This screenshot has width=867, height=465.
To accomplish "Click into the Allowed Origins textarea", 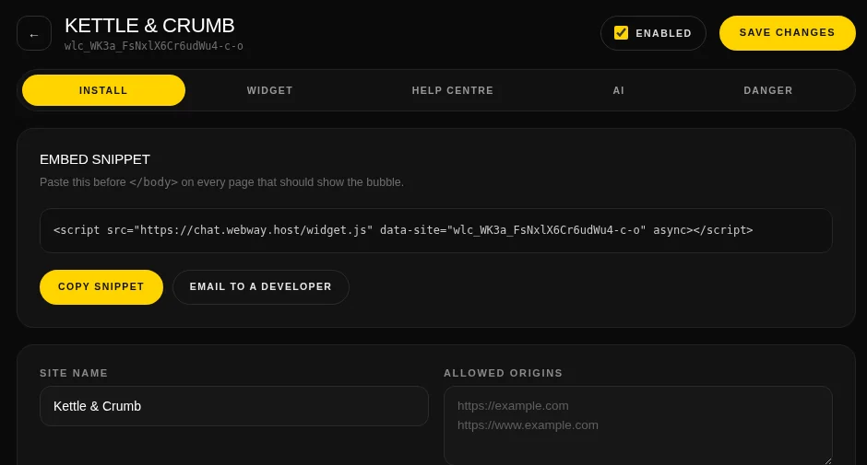I will (638, 425).
